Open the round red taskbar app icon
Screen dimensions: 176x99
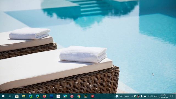point(72,96)
